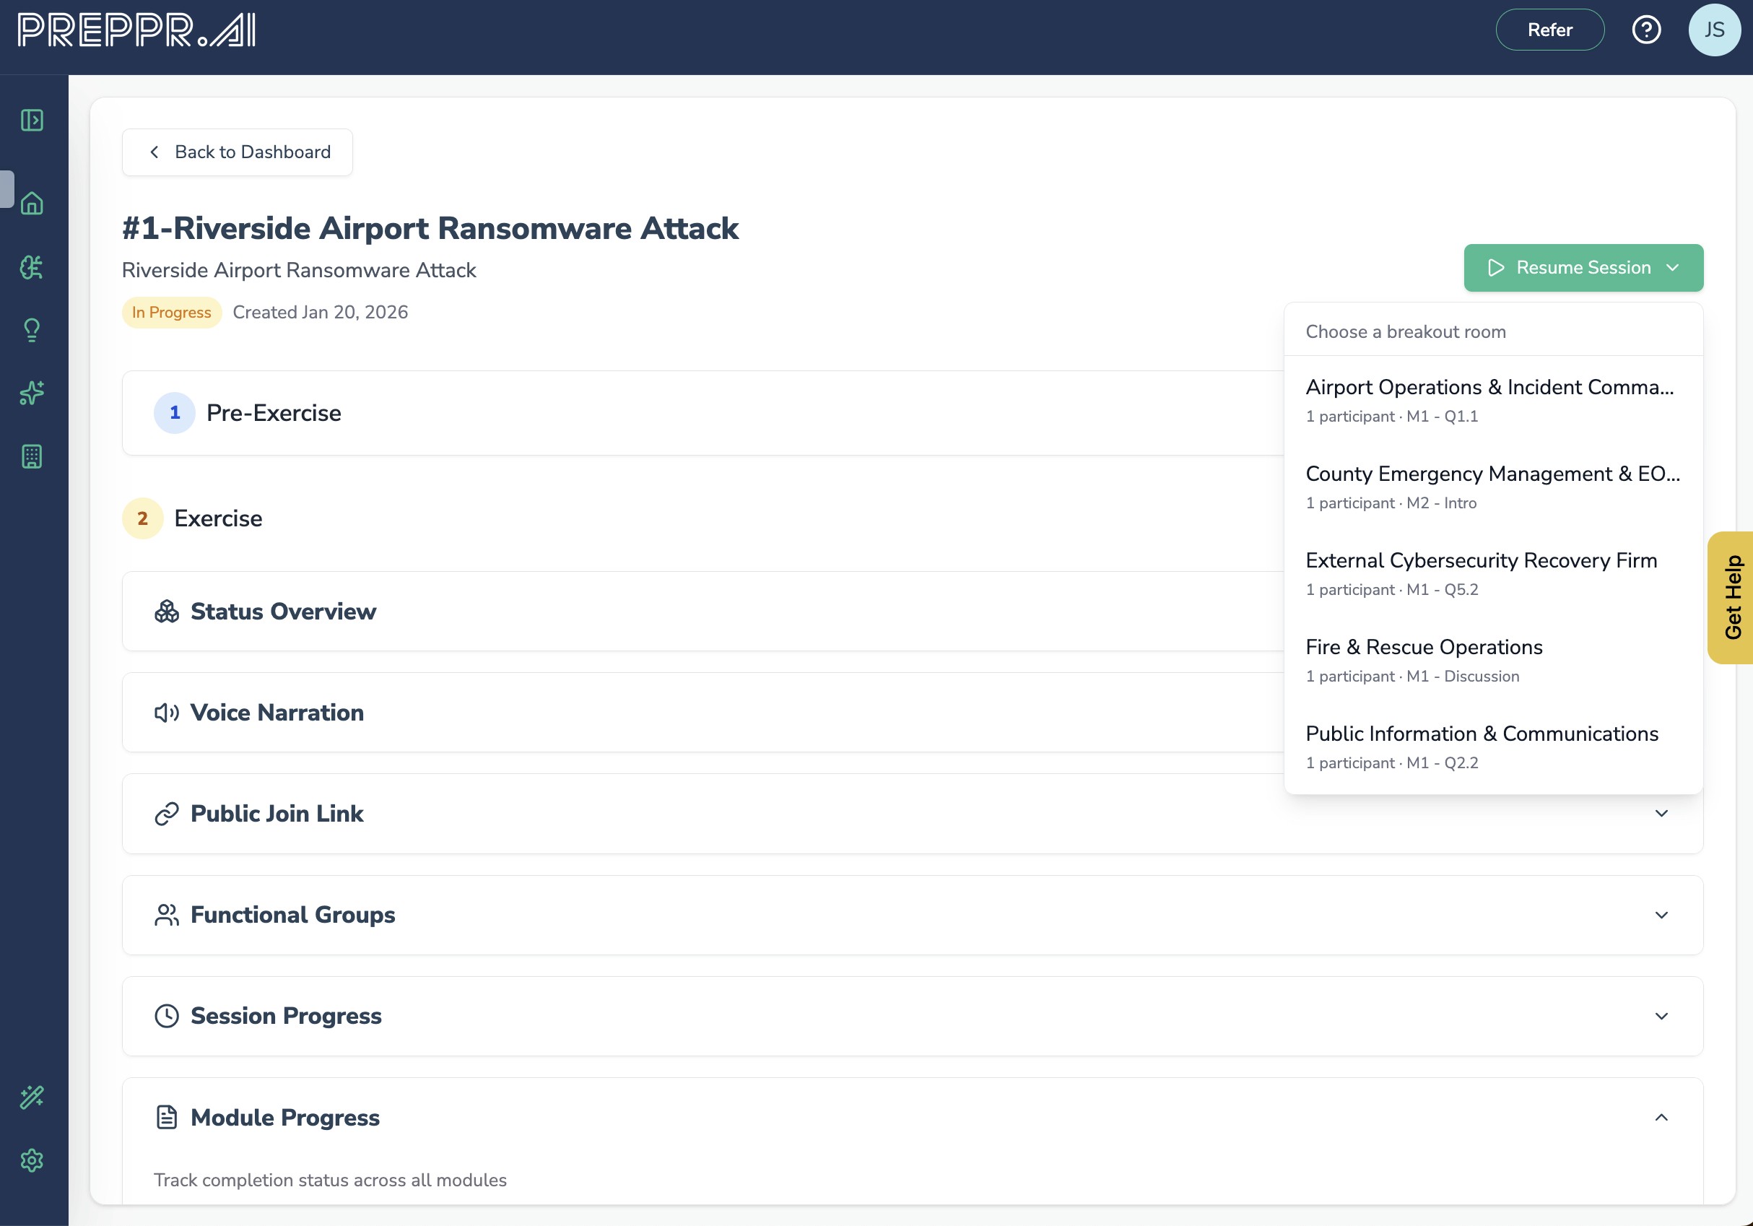Screen dimensions: 1753x1226
Task: Expand the sidebar panel toggle icon
Action: tap(32, 121)
